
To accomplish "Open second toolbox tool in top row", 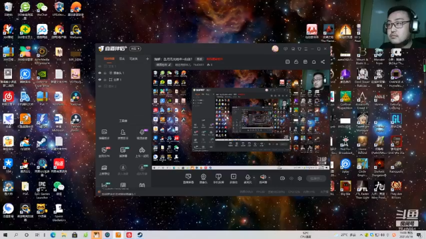I will [x=122, y=134].
